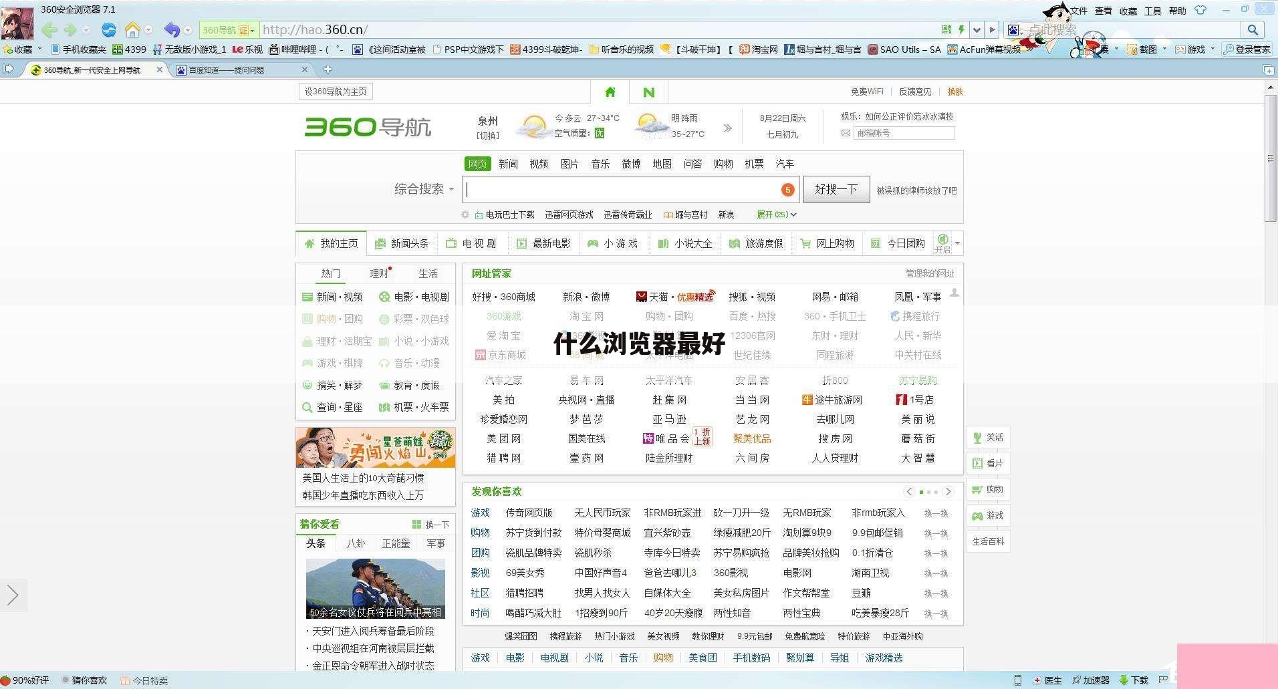Toggle the sidebar panel icon left of the tabs

coord(8,69)
